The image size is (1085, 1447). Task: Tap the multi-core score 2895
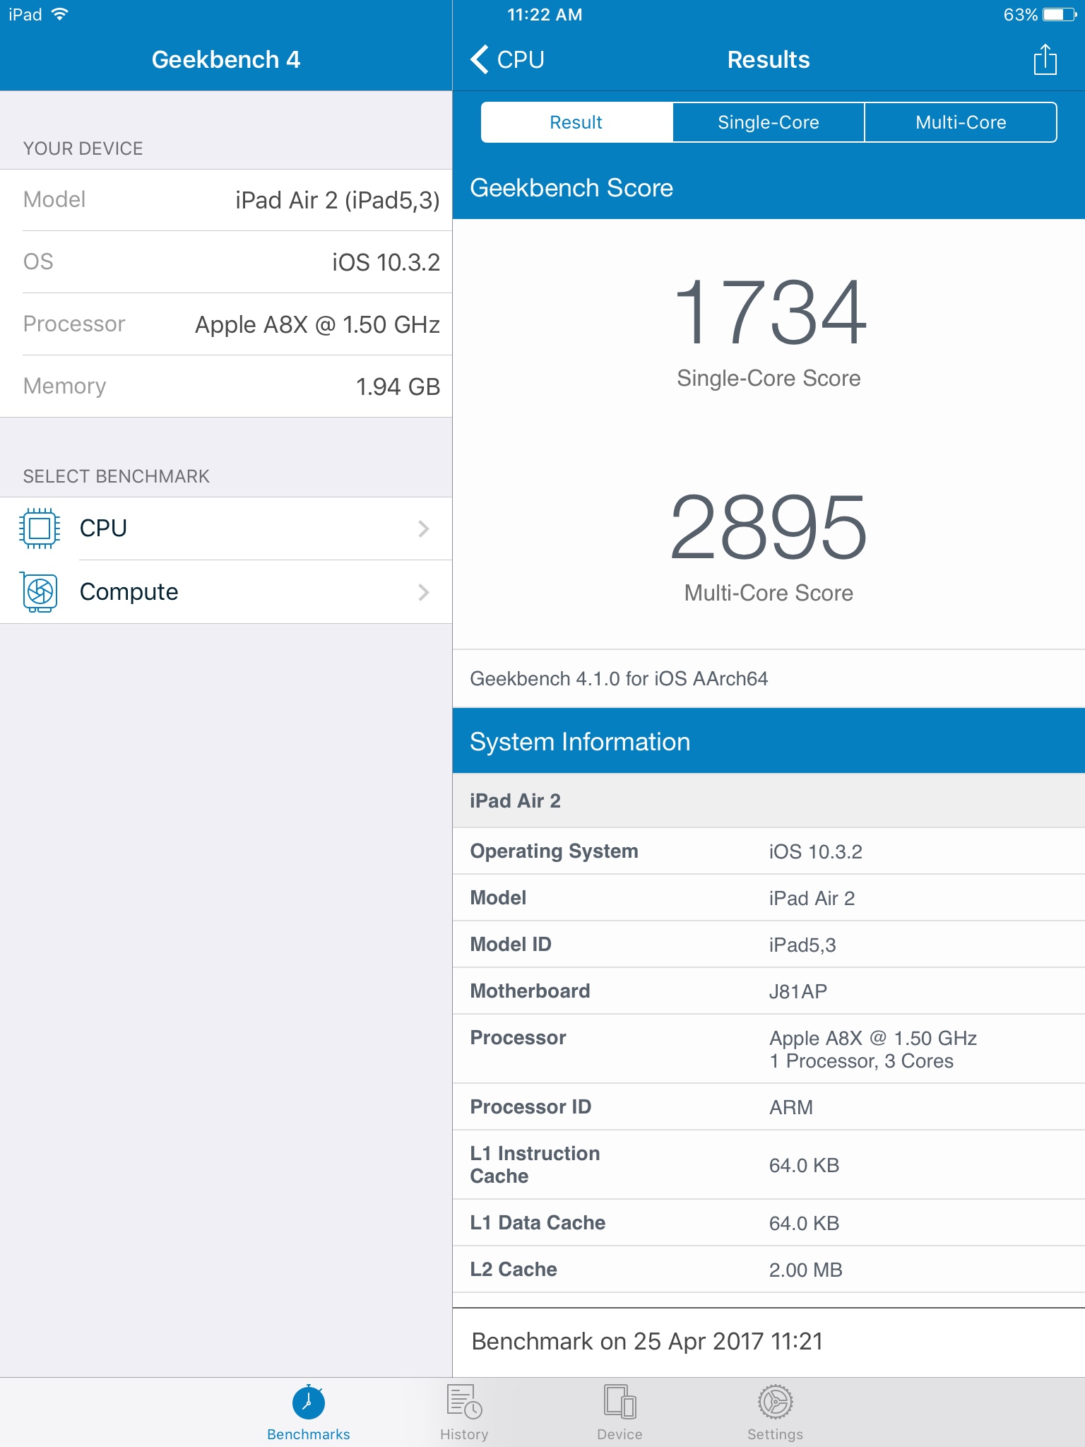coord(769,526)
